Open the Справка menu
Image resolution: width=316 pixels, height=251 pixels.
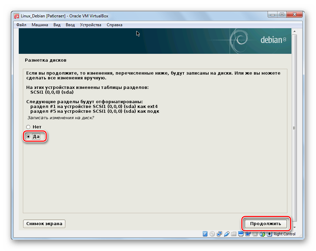pos(115,25)
